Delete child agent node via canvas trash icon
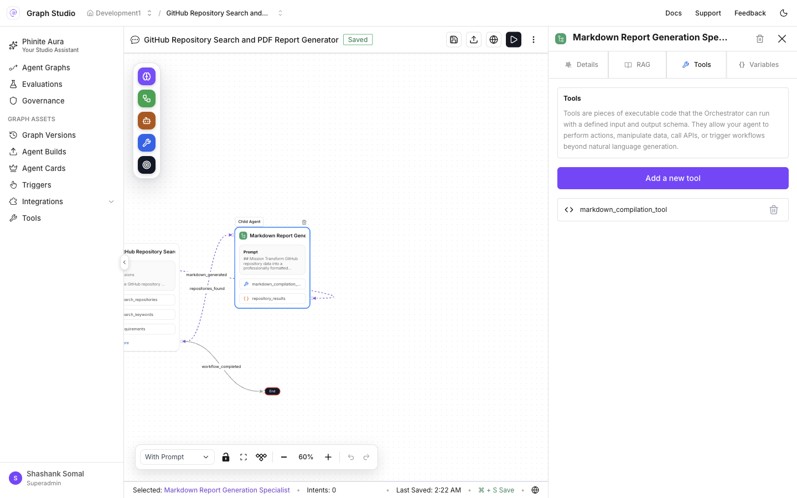 (304, 222)
